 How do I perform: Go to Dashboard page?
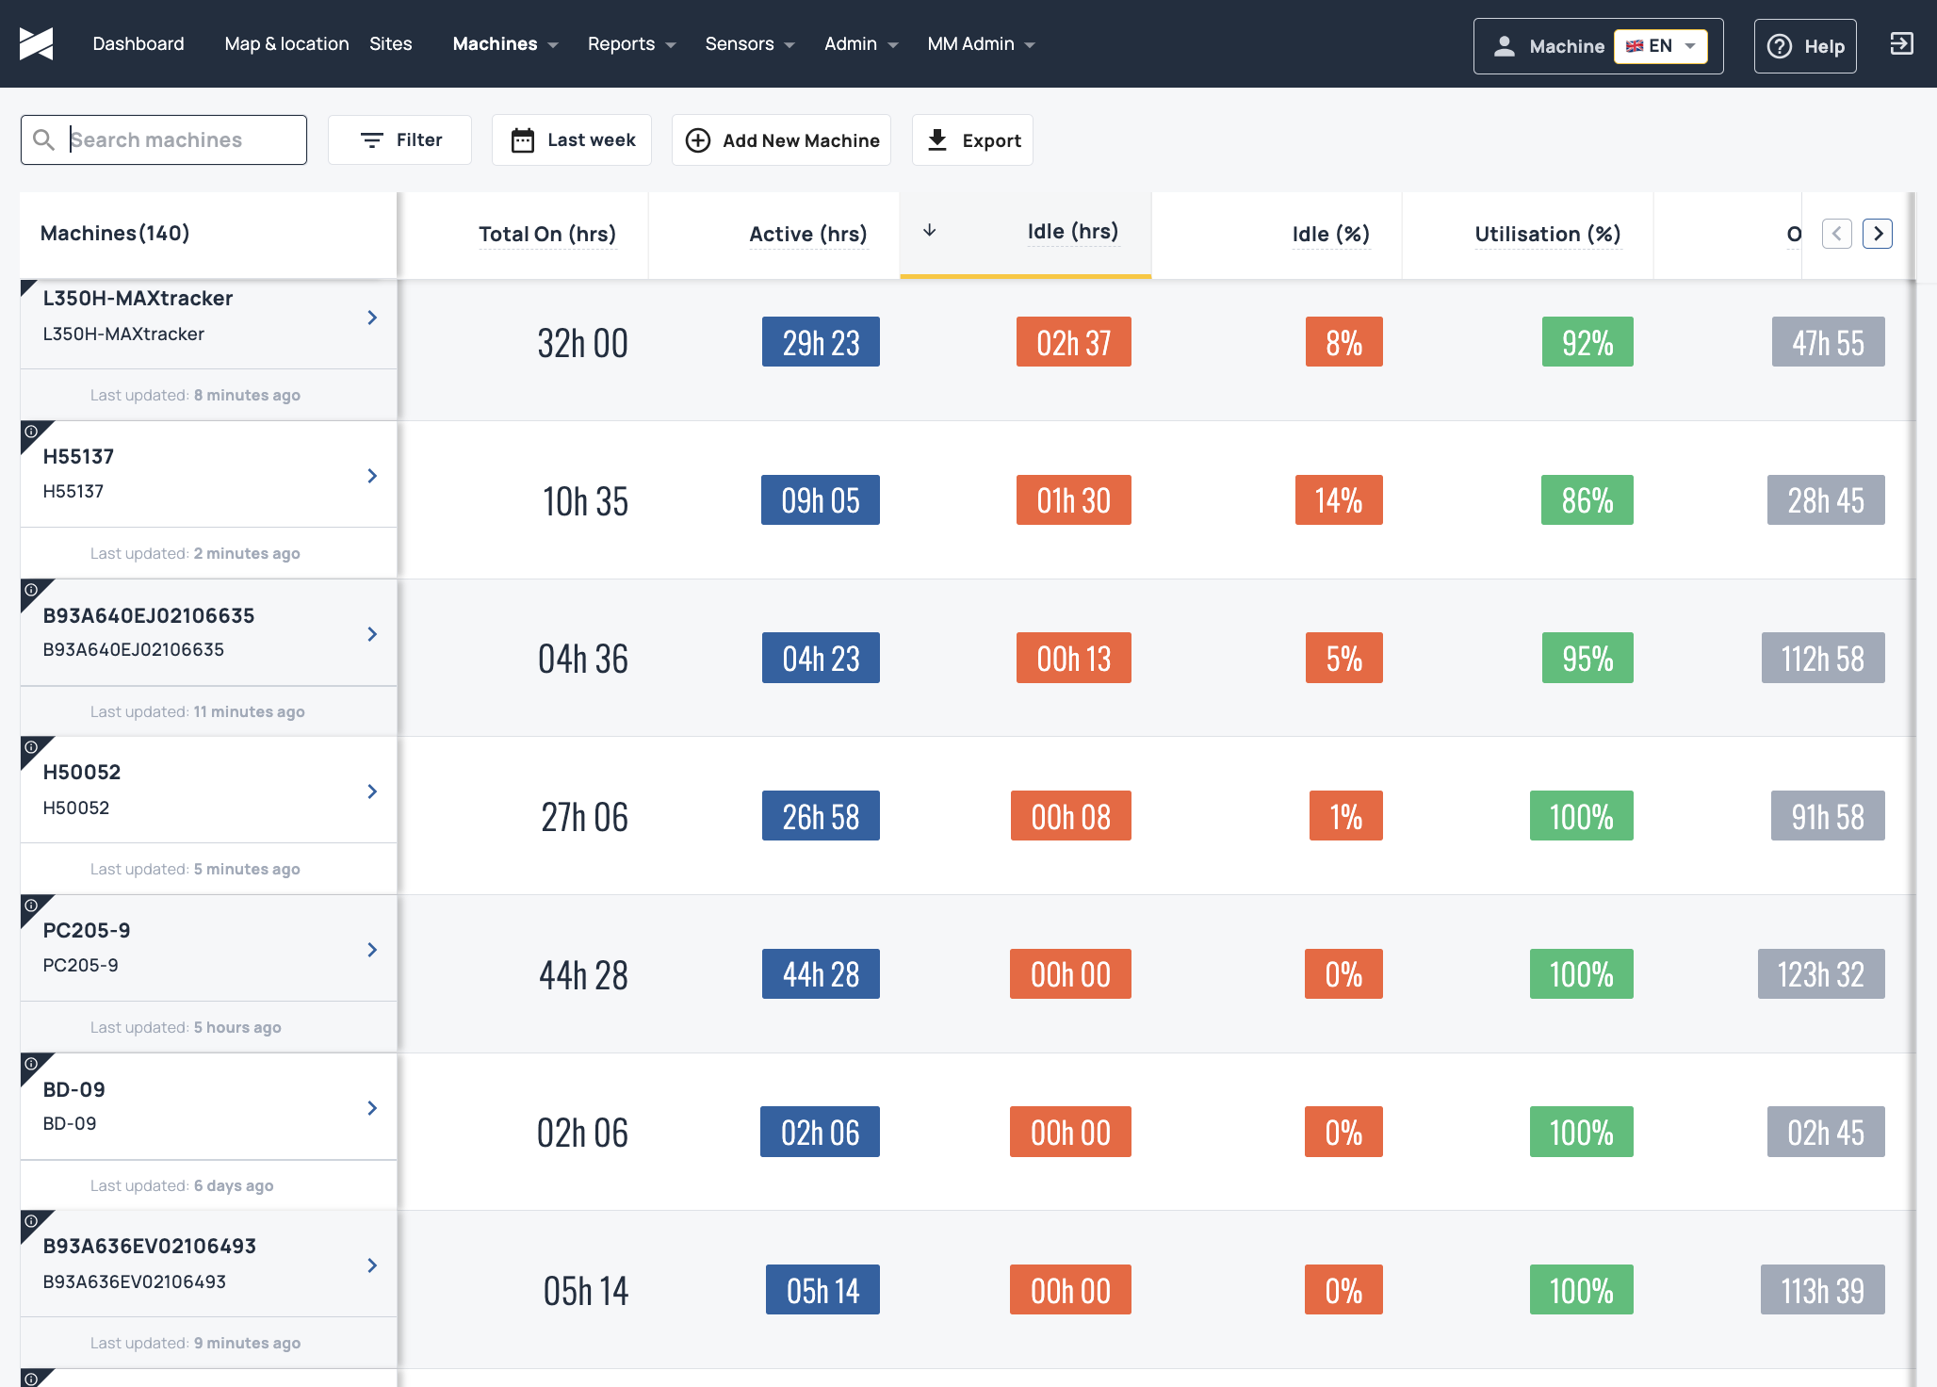click(x=138, y=43)
